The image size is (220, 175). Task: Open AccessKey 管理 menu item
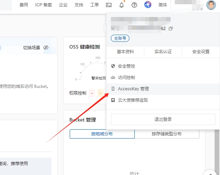(133, 89)
